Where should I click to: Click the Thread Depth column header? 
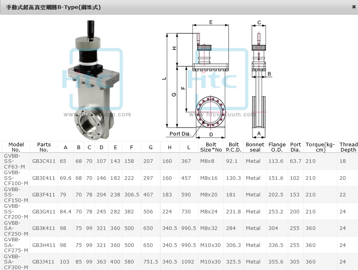348,147
